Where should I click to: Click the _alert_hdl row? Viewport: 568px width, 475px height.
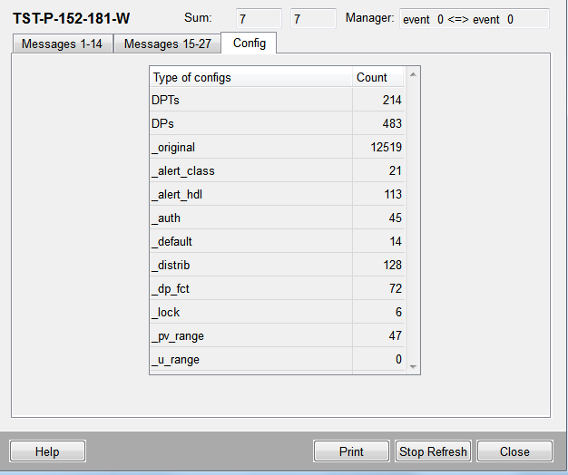tap(250, 195)
